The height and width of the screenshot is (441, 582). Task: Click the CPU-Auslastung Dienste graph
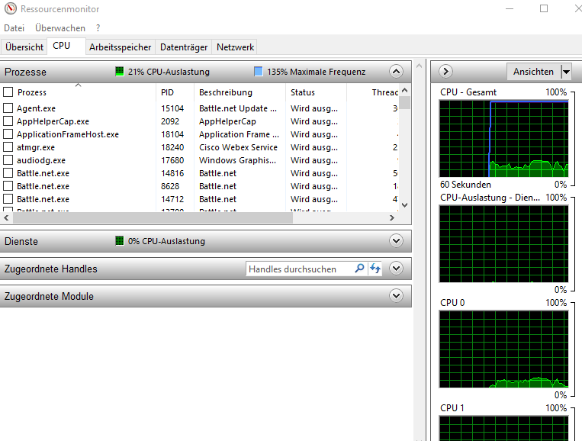click(x=503, y=243)
